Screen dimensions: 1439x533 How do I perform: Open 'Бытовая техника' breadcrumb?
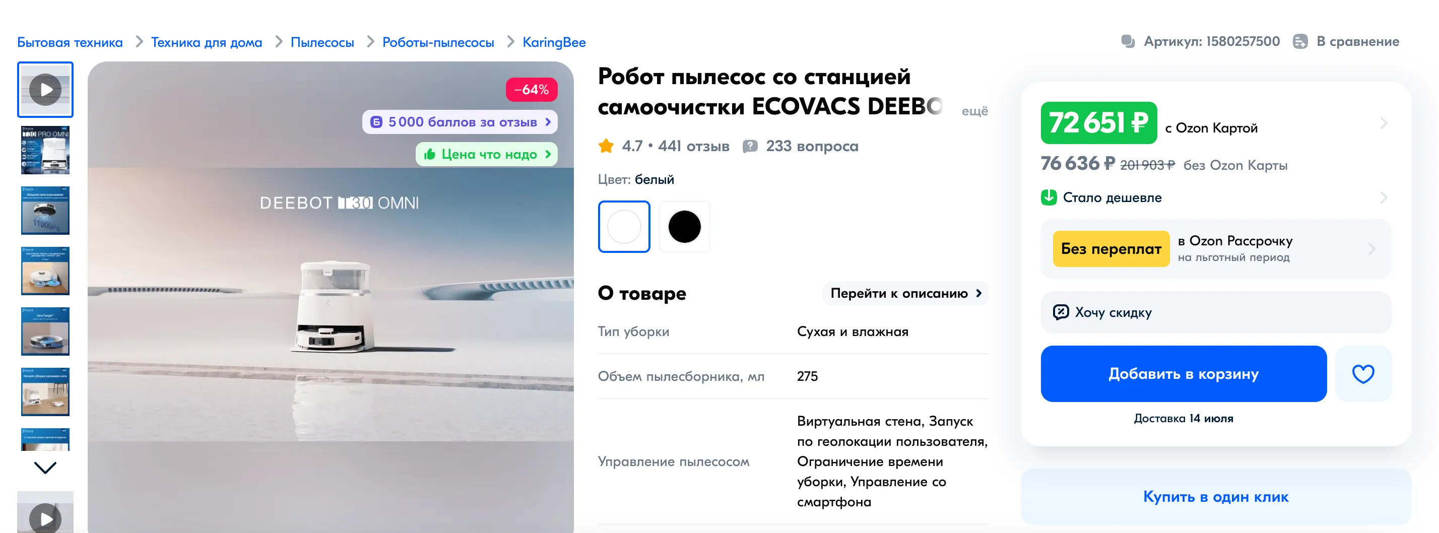pos(70,42)
